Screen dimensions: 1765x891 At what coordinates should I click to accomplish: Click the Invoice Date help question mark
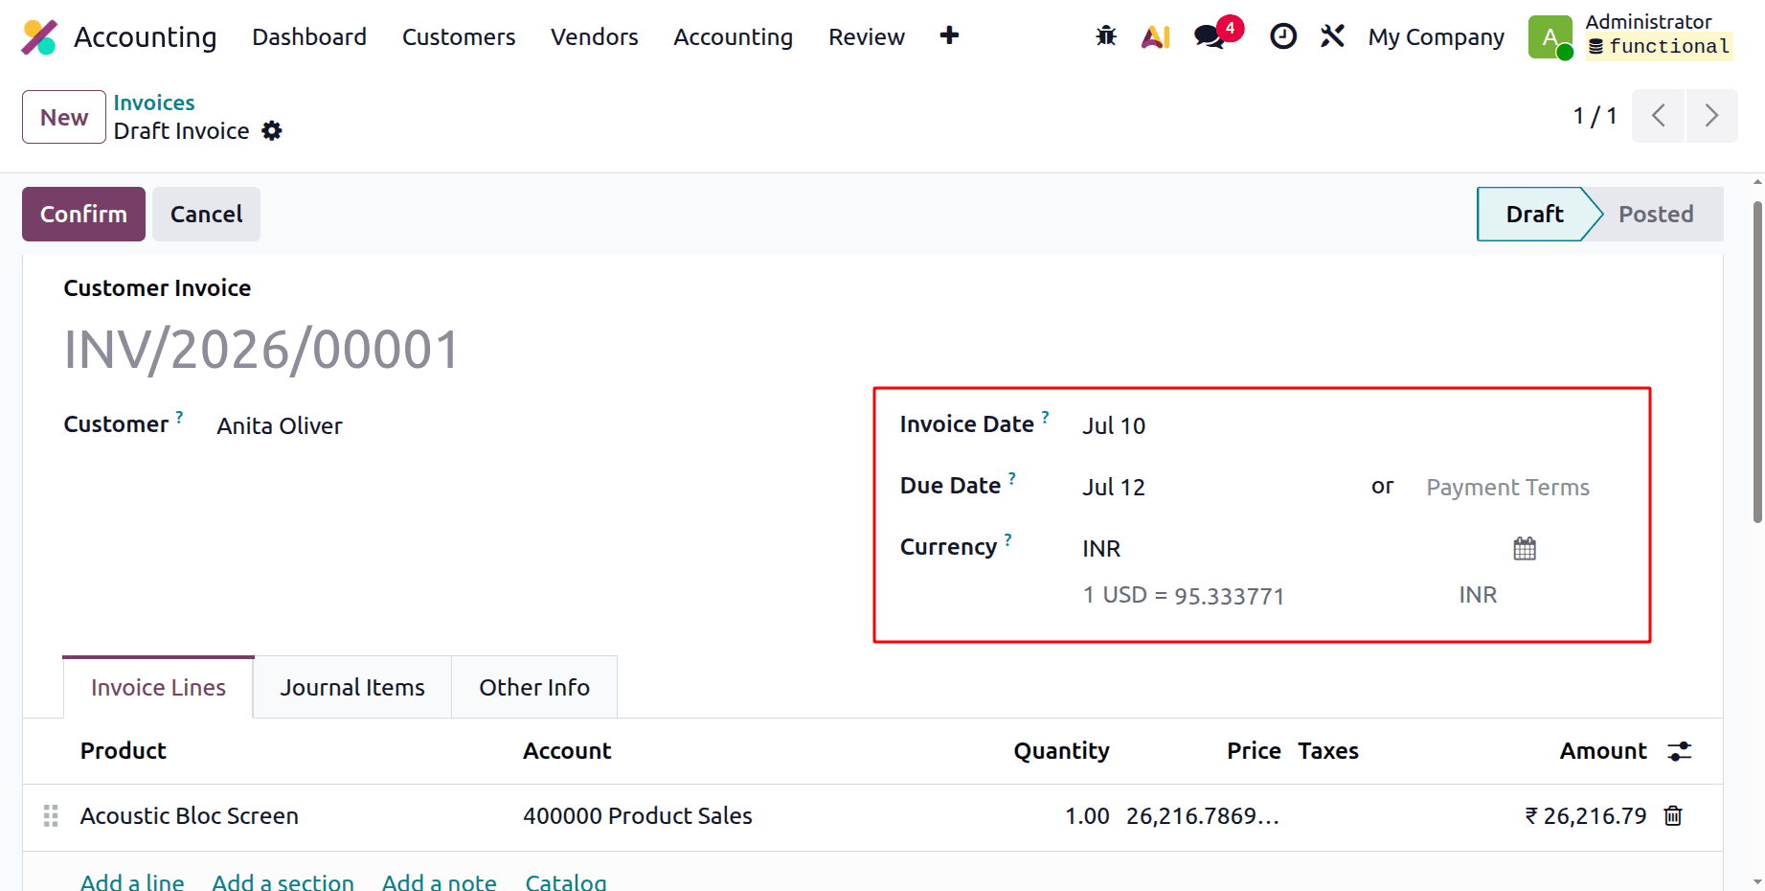point(1046,417)
